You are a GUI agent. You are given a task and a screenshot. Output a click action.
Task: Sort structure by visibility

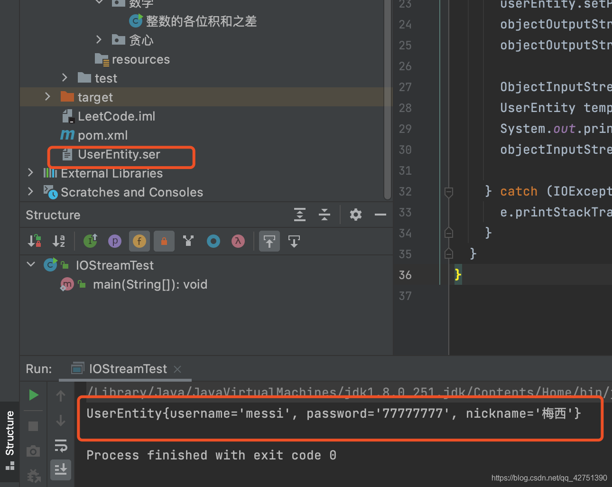coord(35,241)
